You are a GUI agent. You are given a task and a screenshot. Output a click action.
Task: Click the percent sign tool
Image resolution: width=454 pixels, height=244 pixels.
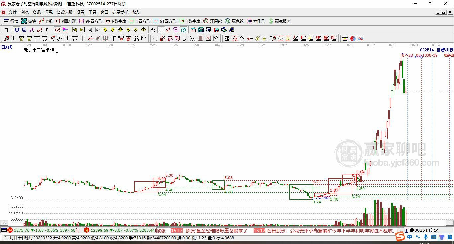click(242, 38)
